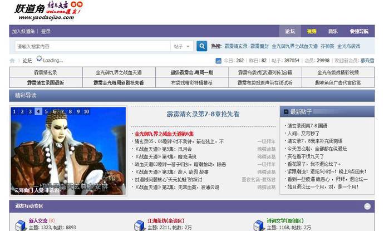Click hot search 金光御九界之战血天道

[x=294, y=46]
